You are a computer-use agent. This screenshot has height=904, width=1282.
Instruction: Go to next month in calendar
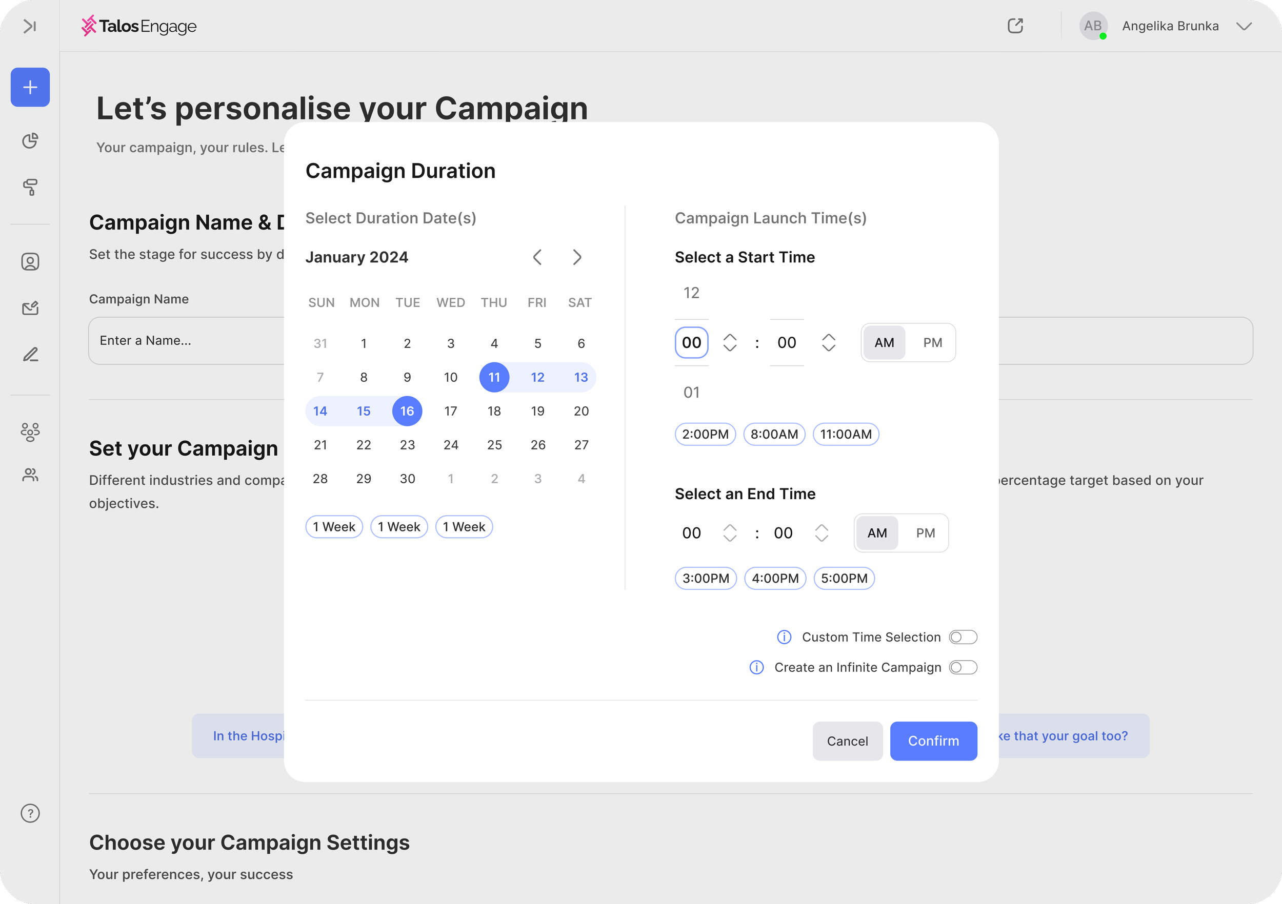[577, 257]
